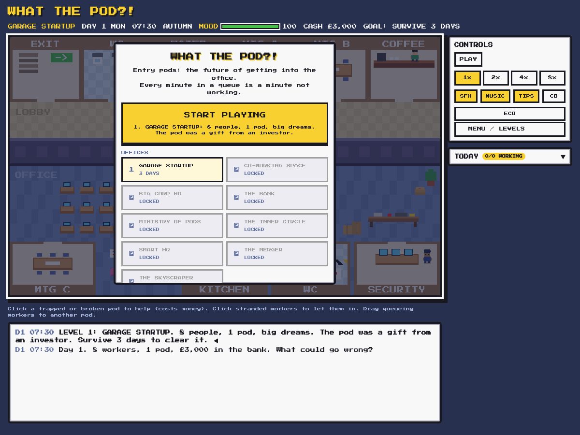Click the locked The Bank level
This screenshot has width=580, height=435.
[277, 198]
